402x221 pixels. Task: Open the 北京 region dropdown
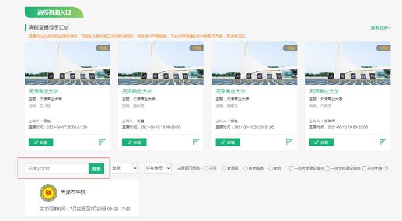(x=124, y=169)
